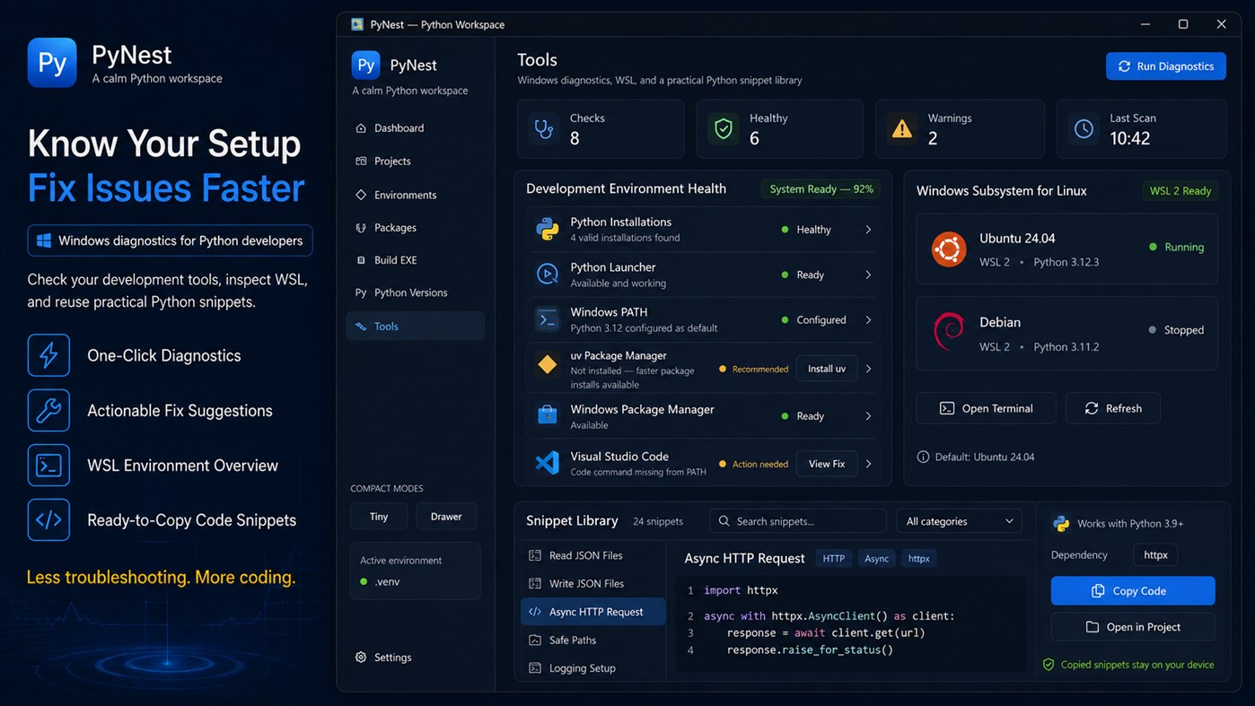The height and width of the screenshot is (706, 1255).
Task: Select the Read JSON Files snippet
Action: pos(593,555)
